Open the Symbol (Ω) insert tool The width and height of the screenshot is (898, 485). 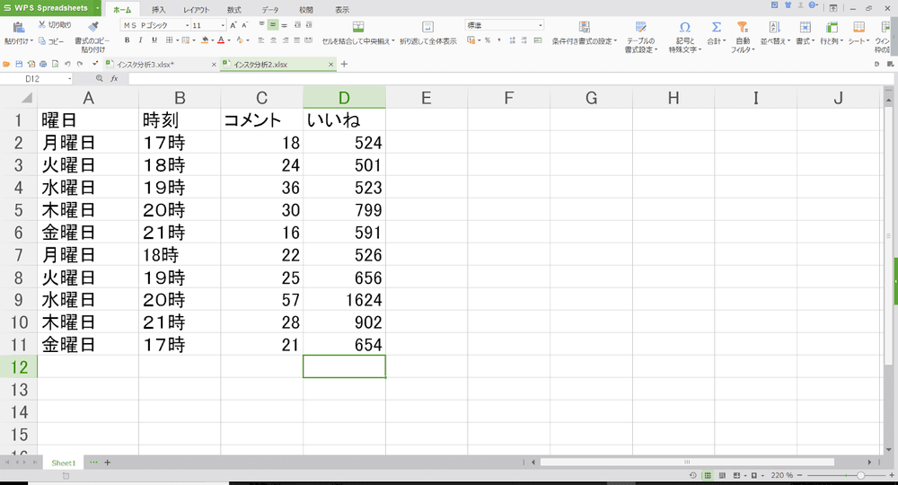pos(684,28)
